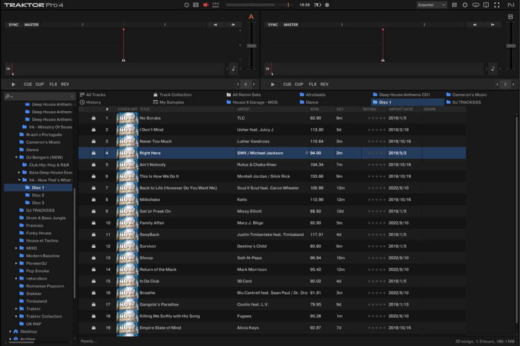Click tempo bend down arrow on Deck B
The image size is (520, 346).
click(x=475, y=24)
